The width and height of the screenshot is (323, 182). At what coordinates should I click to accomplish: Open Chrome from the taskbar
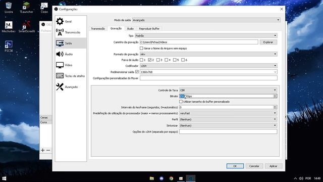[x=171, y=178]
